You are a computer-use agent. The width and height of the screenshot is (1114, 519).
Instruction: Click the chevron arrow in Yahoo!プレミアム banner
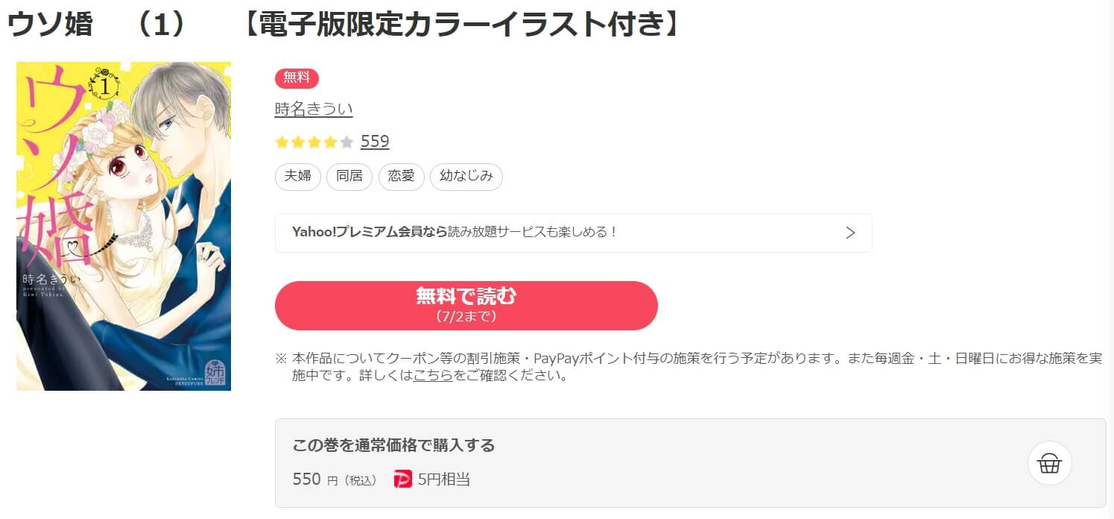[849, 232]
